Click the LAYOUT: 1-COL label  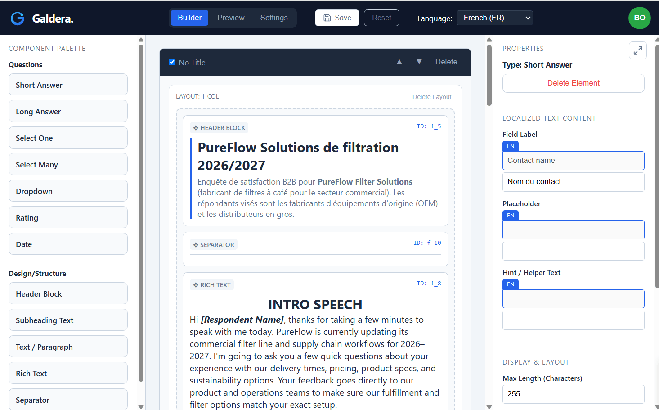(x=197, y=97)
